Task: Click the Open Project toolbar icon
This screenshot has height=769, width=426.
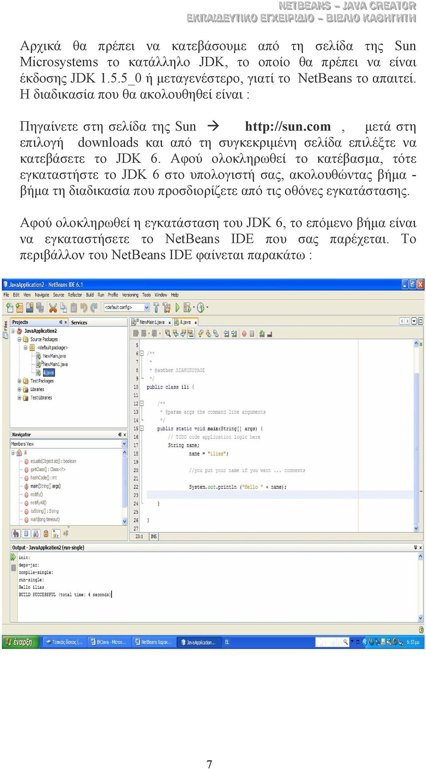Action: tap(30, 307)
